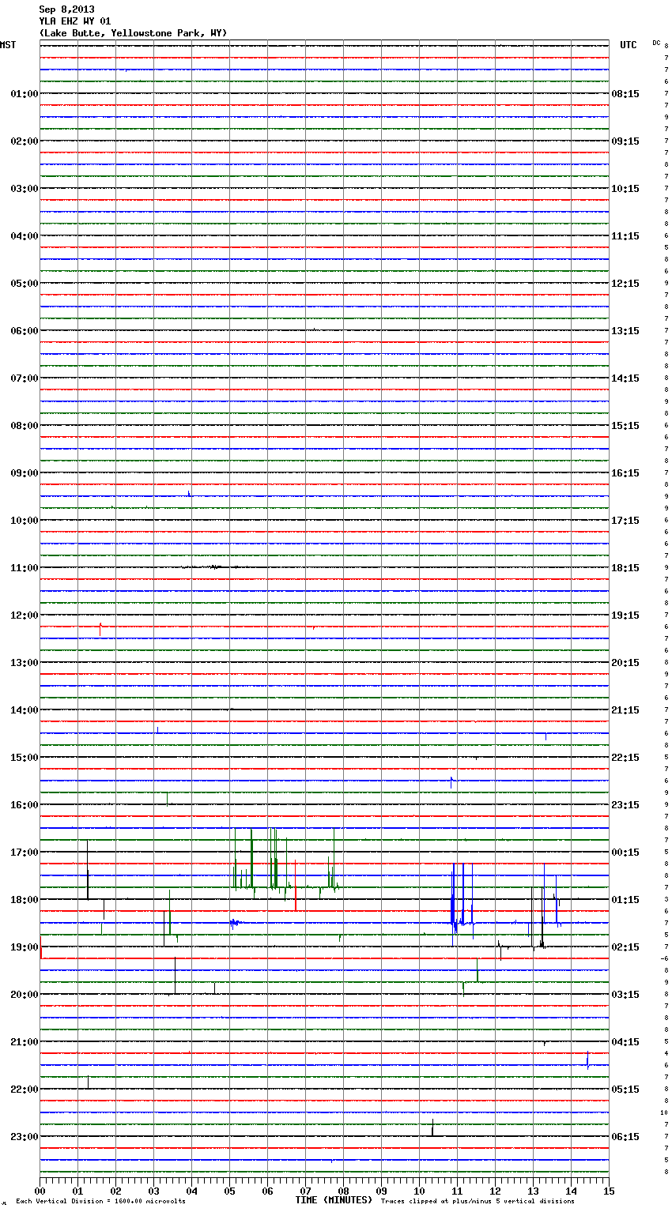Image resolution: width=672 pixels, height=1212 pixels.
Task: Click minute tick label '00' on the x-axis
Action: (40, 1191)
